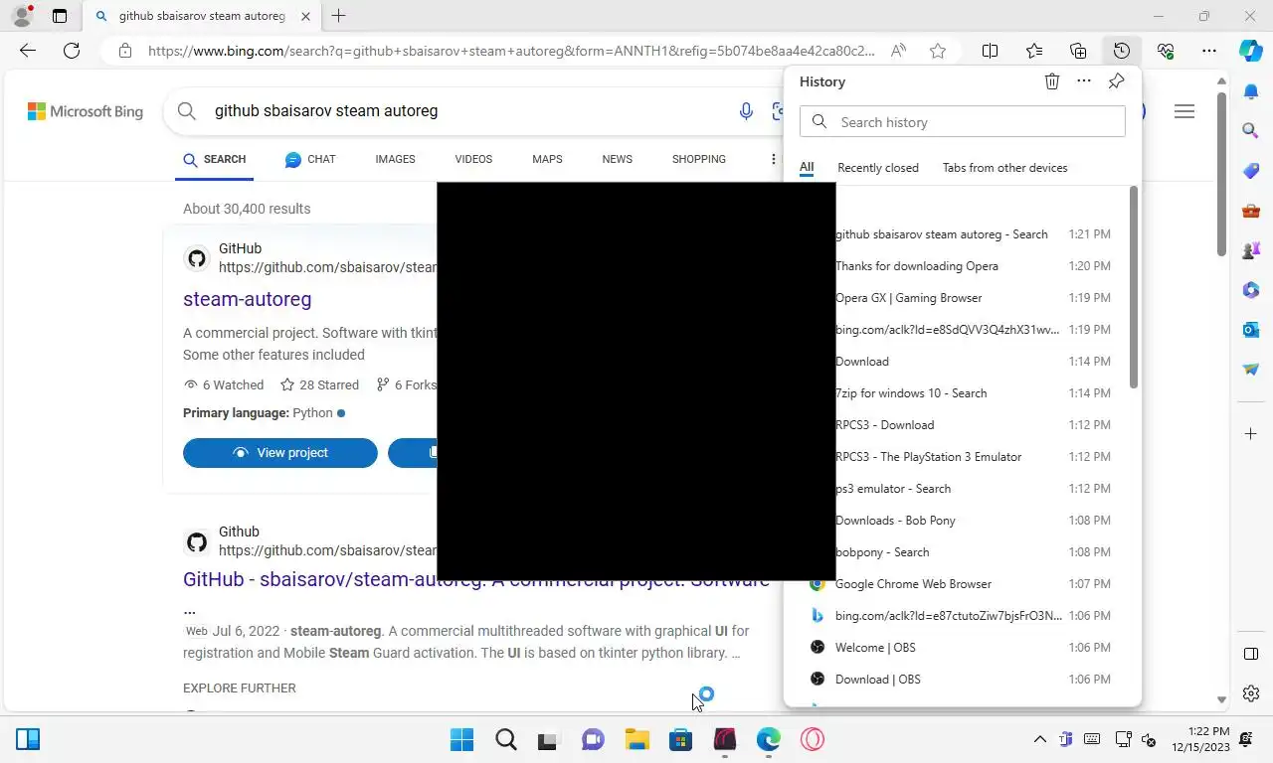
Task: Open More options in History panel
Action: pos(1084,81)
